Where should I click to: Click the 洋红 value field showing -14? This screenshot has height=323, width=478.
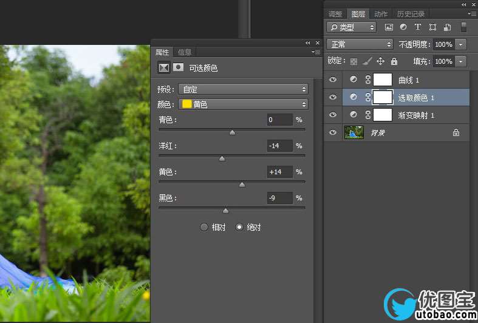[280, 146]
